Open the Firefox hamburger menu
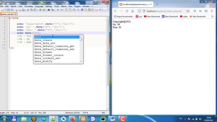This screenshot has height=122, width=217. coord(212,11)
